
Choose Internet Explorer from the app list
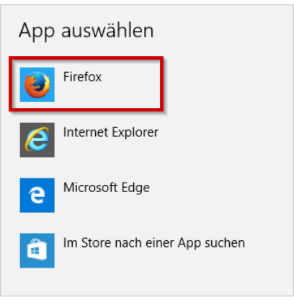pyautogui.click(x=89, y=140)
